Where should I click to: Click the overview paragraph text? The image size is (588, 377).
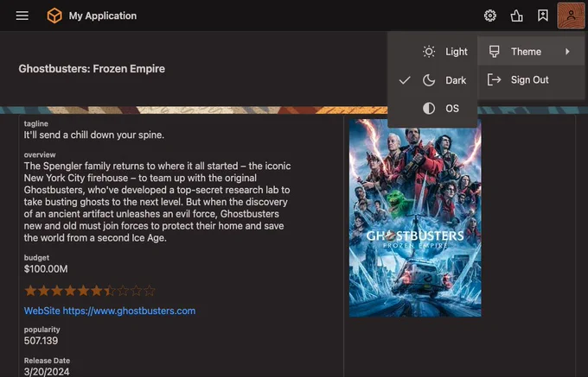click(157, 202)
